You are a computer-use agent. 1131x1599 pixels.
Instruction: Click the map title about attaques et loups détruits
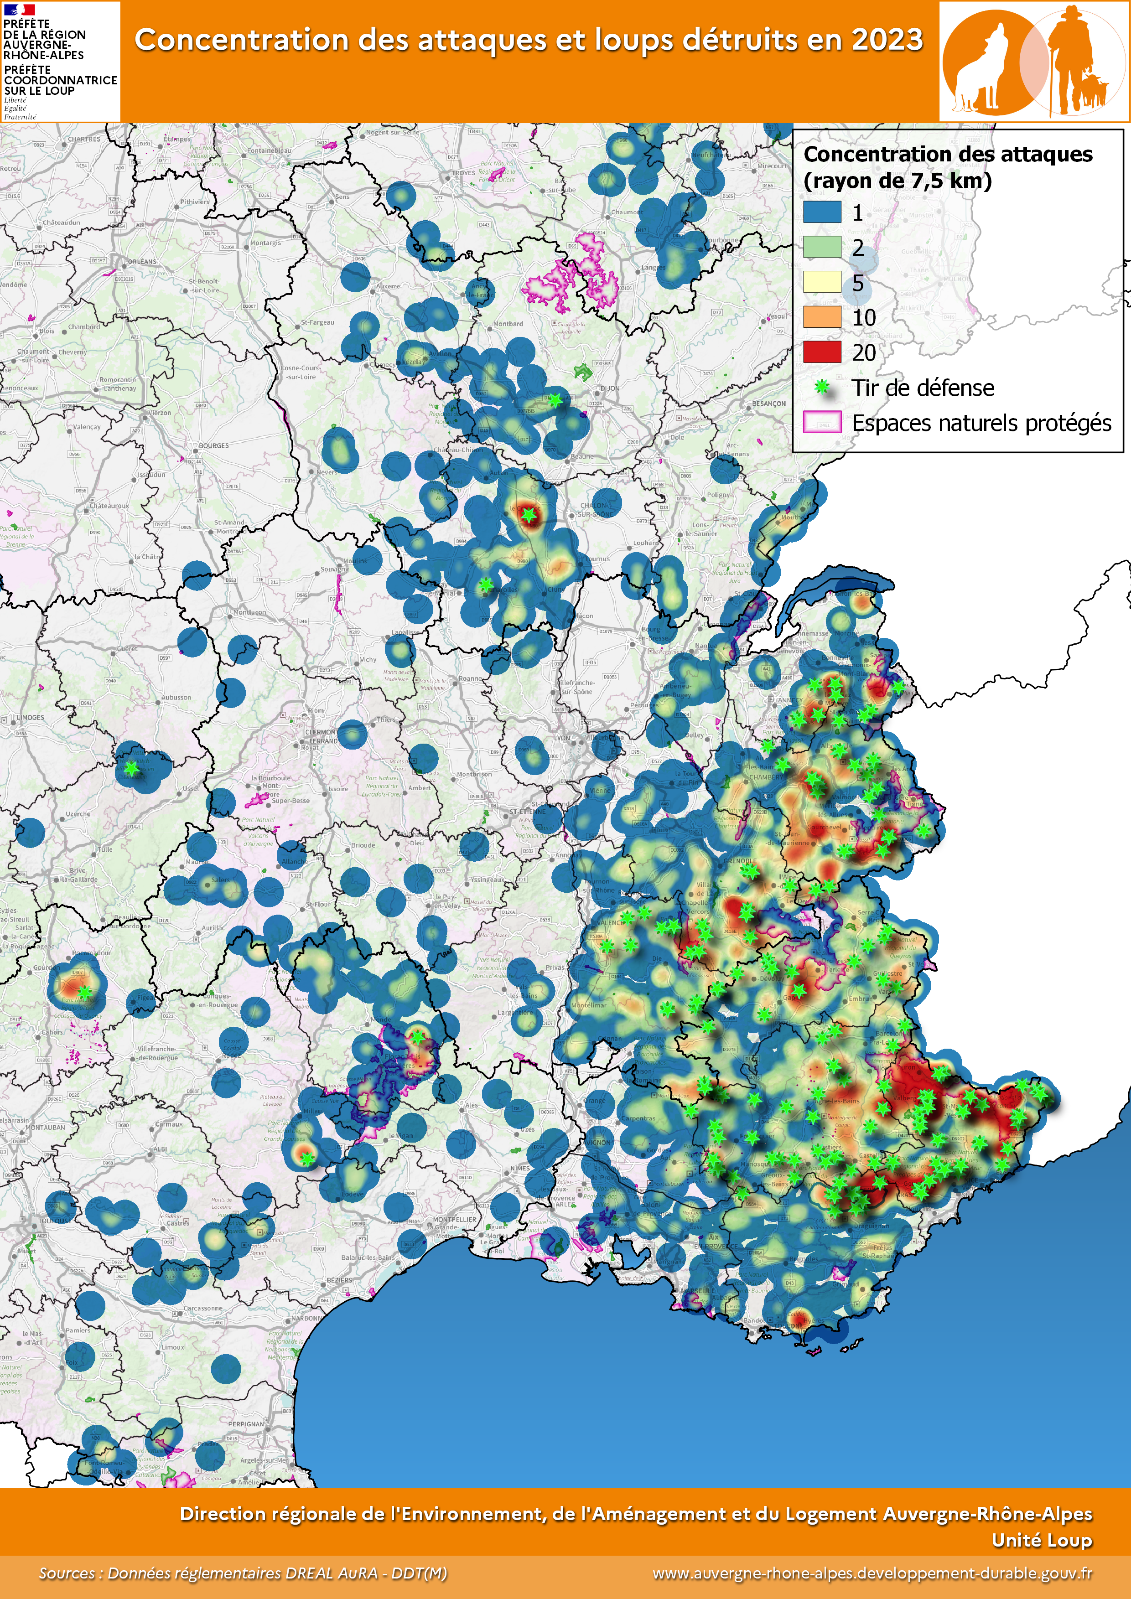pos(529,40)
